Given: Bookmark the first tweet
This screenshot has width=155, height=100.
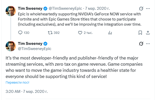Looking at the screenshot, I should pyautogui.click(x=140, y=33).
